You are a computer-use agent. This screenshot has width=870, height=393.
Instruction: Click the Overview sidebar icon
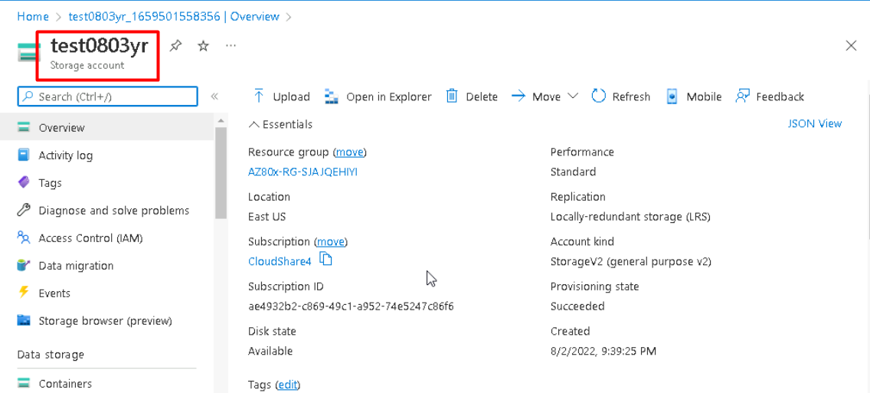23,127
